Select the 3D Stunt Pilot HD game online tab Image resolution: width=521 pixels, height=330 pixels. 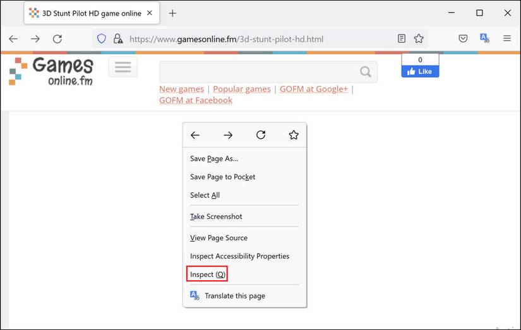tap(92, 13)
